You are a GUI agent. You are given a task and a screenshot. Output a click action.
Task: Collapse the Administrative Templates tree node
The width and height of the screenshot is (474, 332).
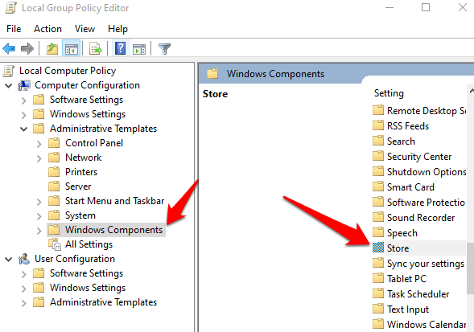click(x=24, y=129)
